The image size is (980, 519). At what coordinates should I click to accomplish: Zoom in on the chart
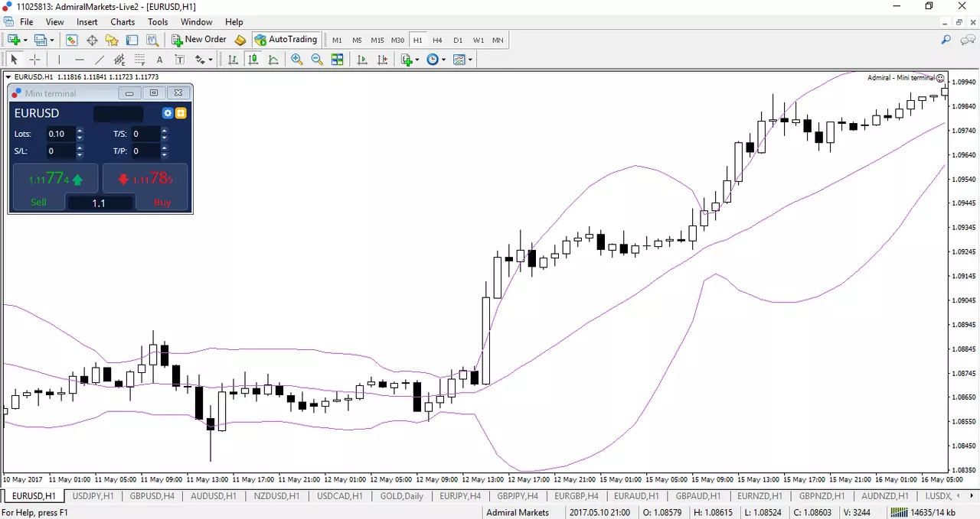pos(296,60)
